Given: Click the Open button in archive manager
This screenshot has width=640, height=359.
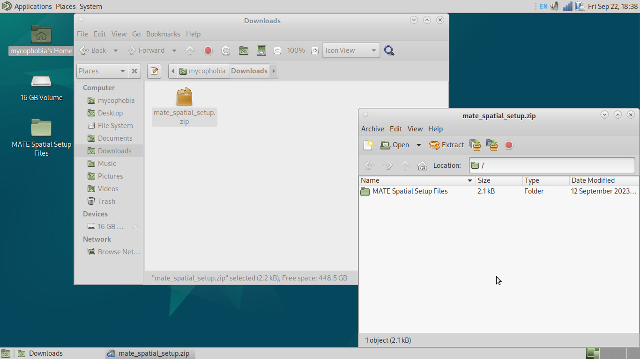Looking at the screenshot, I should (395, 145).
